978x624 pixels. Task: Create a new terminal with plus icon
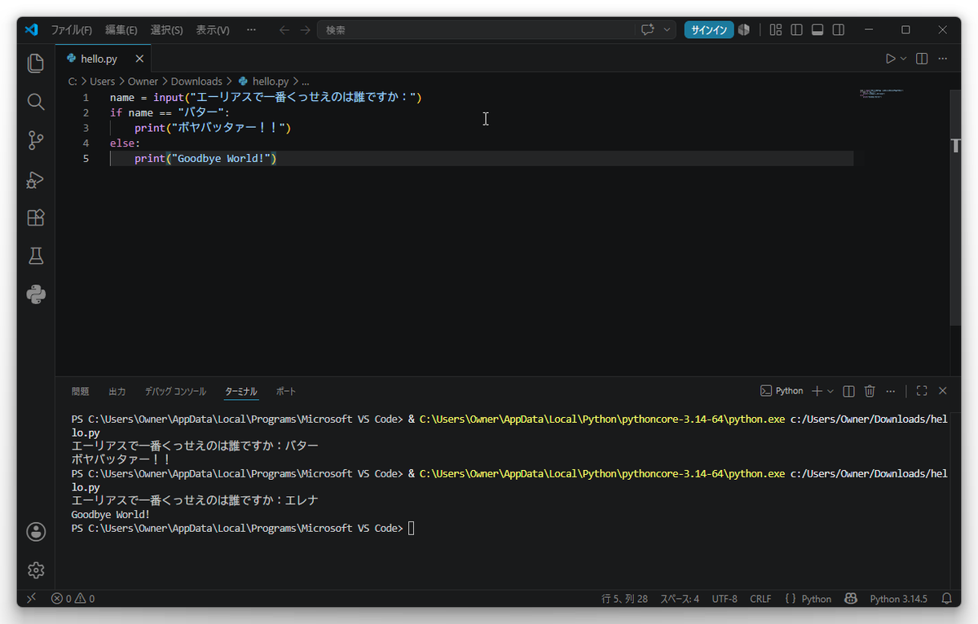click(817, 391)
